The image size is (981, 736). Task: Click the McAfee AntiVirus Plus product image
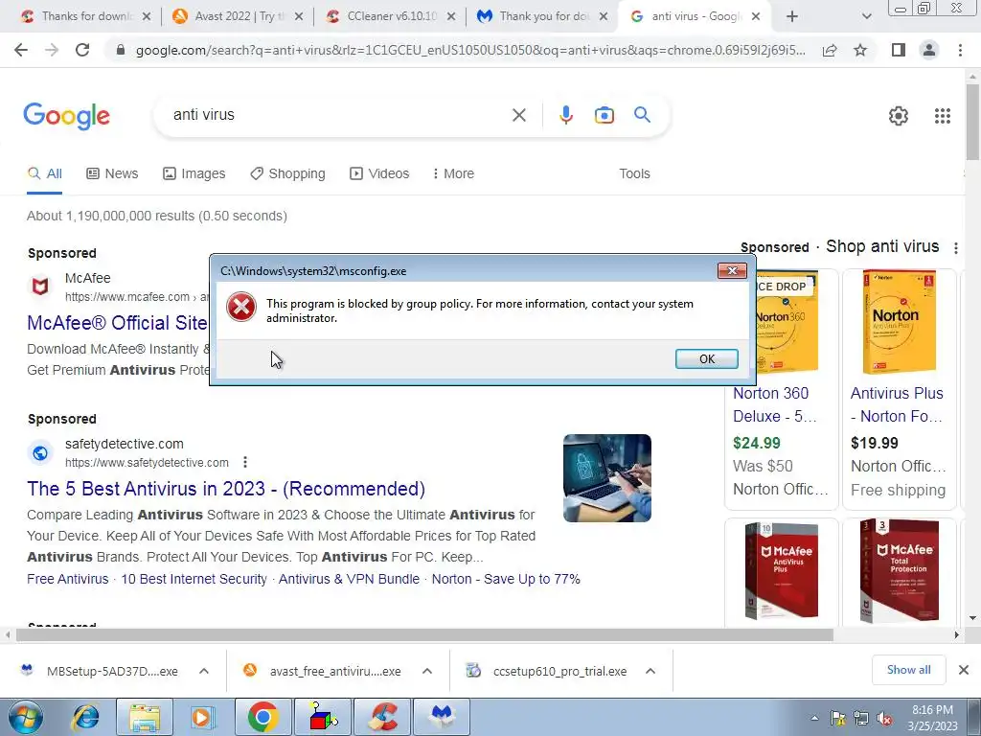[x=782, y=570]
